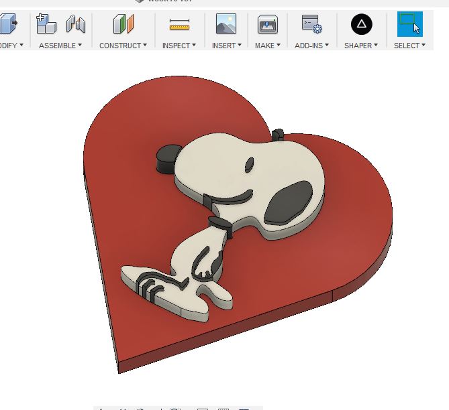The width and height of the screenshot is (449, 410).
Task: Expand the ADD-INS dropdown
Action: tap(311, 46)
